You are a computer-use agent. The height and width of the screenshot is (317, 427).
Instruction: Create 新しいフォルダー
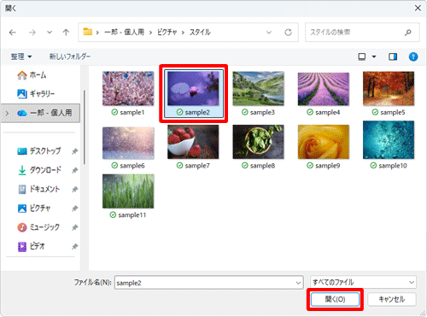point(70,56)
